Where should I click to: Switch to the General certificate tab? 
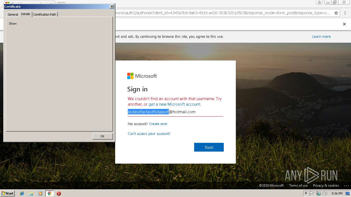pos(13,15)
